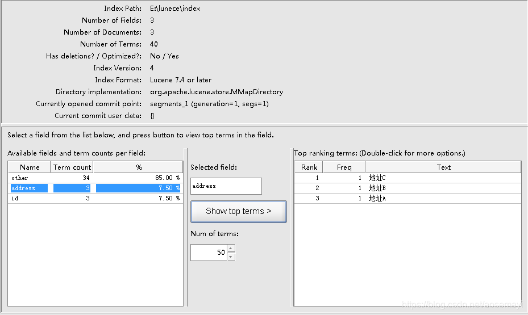Image resolution: width=528 pixels, height=315 pixels.
Task: Increase Num of terms with up arrow
Action: tap(231, 249)
